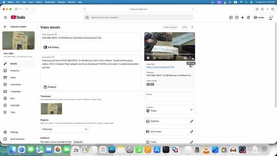Select the current video thumbnail image

point(52,109)
